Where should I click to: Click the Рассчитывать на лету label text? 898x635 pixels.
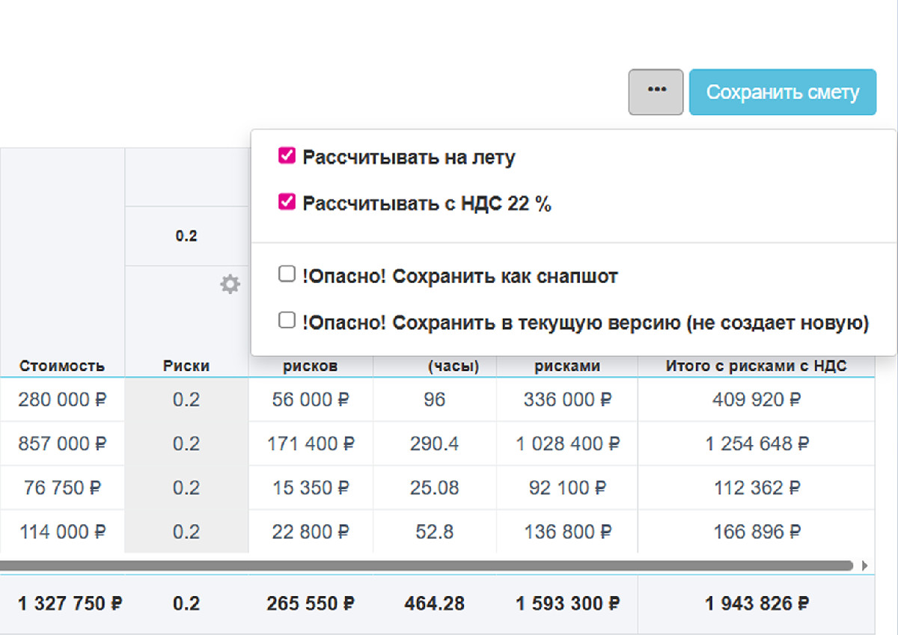(409, 158)
